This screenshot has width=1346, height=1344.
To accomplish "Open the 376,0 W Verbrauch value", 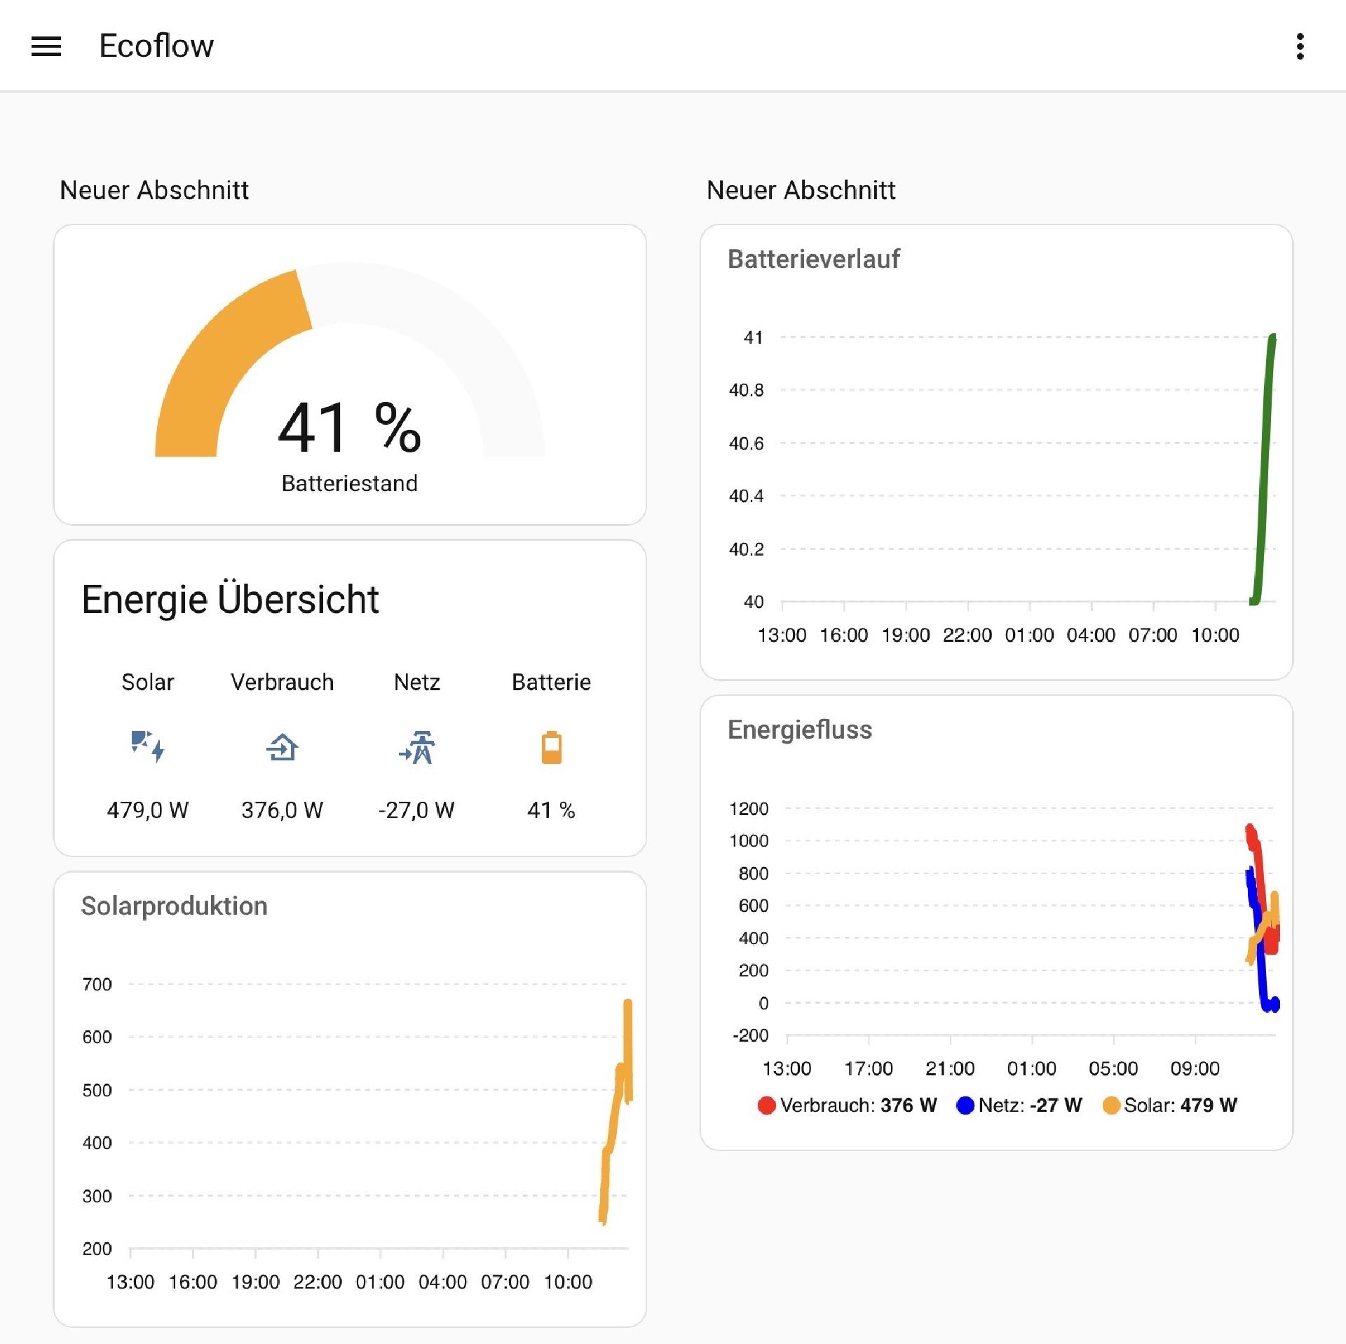I will point(282,810).
